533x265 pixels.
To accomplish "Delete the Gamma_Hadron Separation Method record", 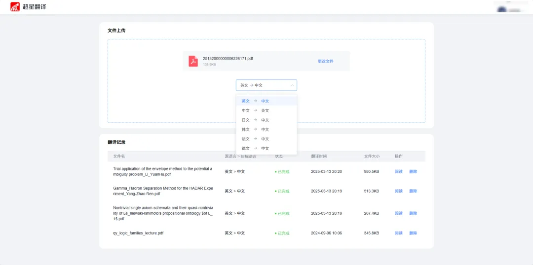I will tap(413, 191).
